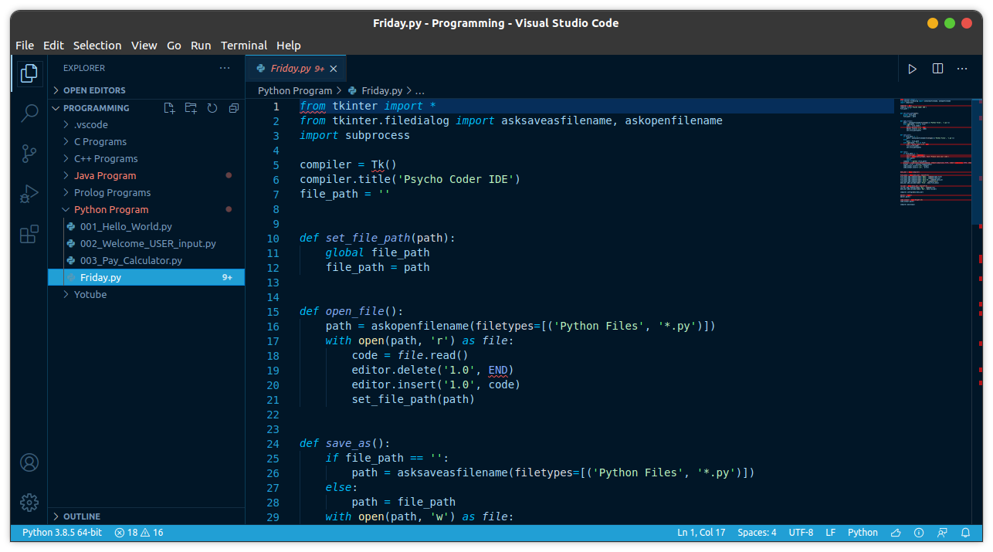Image resolution: width=993 pixels, height=552 pixels.
Task: Open notifications bell in status bar
Action: pyautogui.click(x=965, y=533)
